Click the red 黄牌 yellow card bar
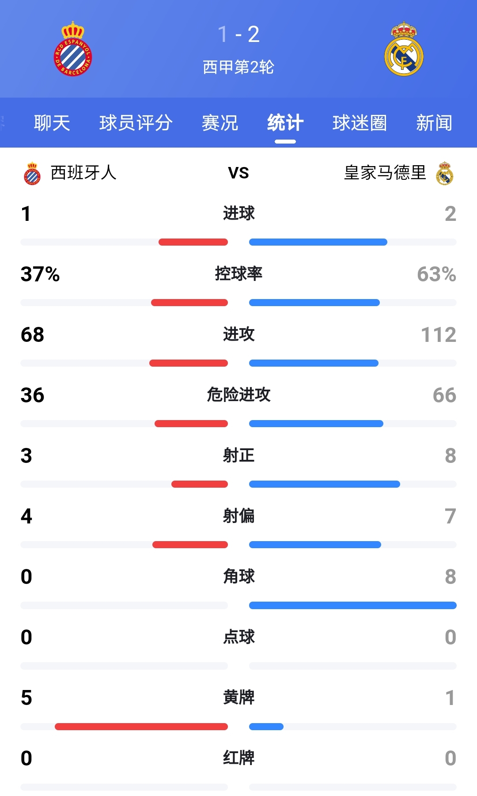This screenshot has width=477, height=796. point(141,727)
